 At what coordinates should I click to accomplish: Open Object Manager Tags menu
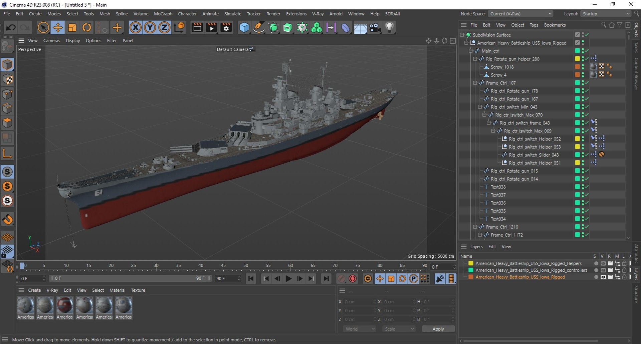(534, 25)
